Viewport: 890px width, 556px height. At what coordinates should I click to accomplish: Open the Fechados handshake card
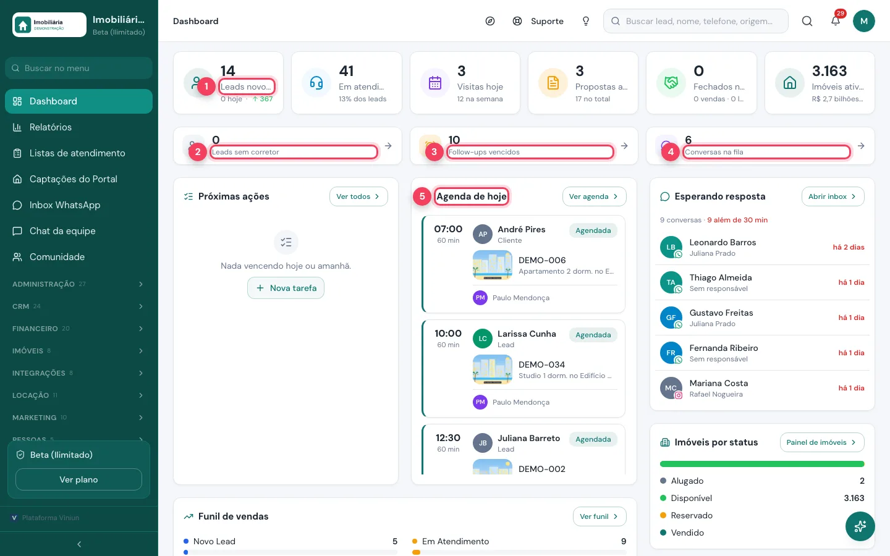point(701,83)
